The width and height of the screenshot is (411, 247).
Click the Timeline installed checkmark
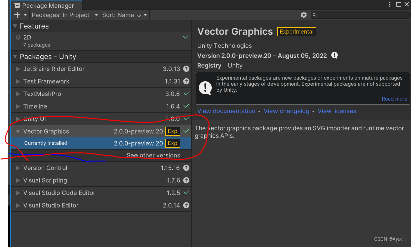(x=186, y=106)
